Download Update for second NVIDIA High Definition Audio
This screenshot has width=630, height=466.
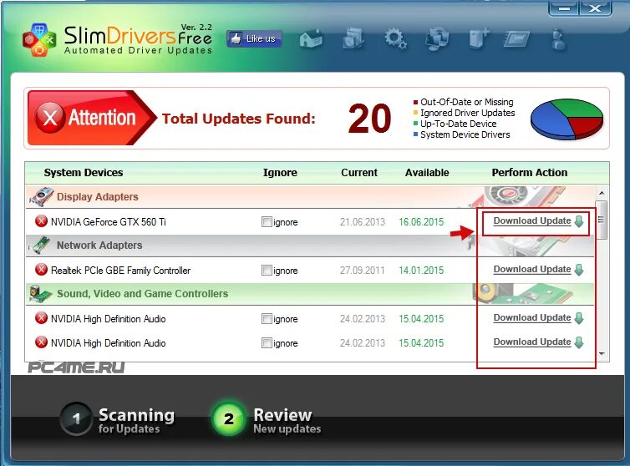[x=532, y=342]
